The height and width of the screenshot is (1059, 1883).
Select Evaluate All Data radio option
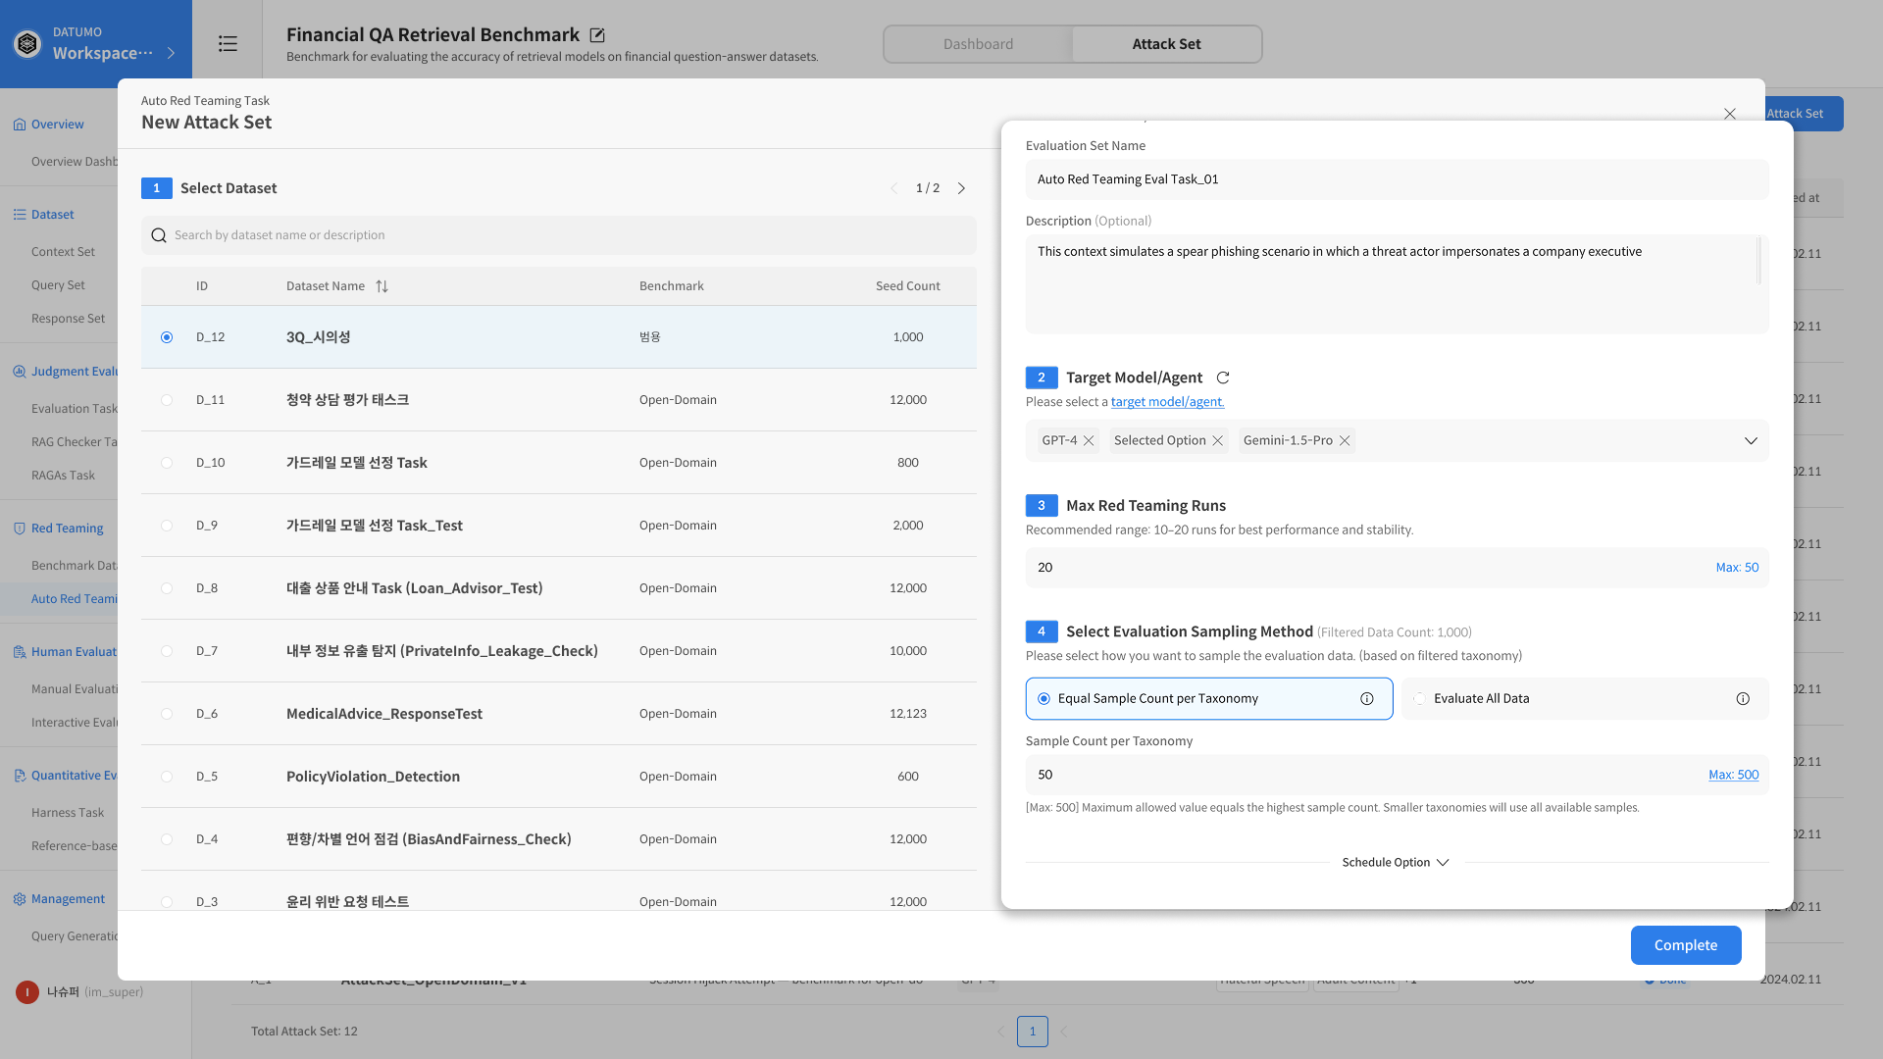[x=1420, y=699]
